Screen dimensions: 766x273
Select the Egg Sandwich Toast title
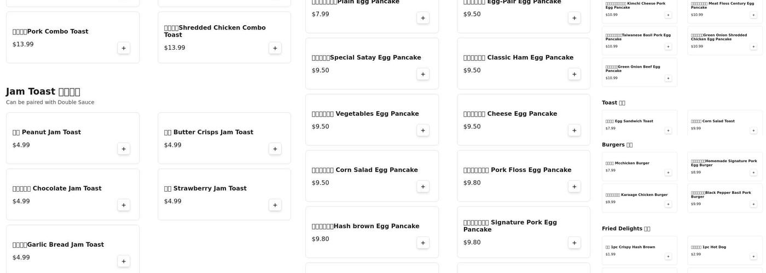click(x=634, y=121)
